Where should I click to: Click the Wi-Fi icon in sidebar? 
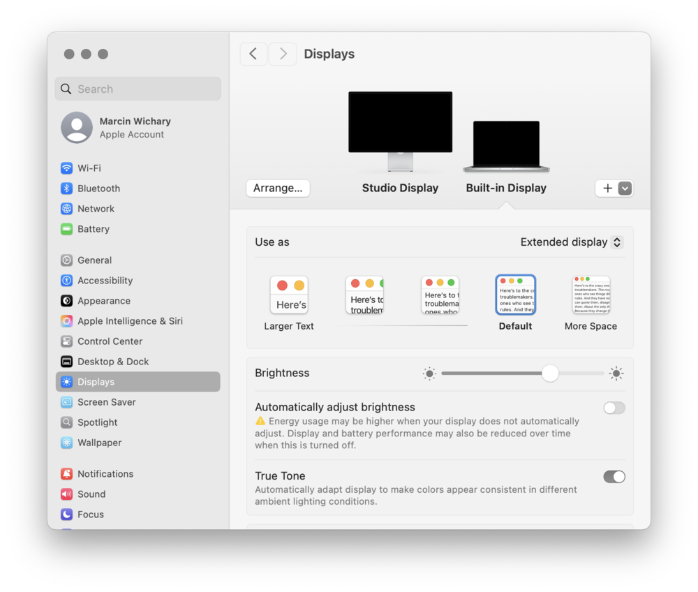pyautogui.click(x=67, y=168)
